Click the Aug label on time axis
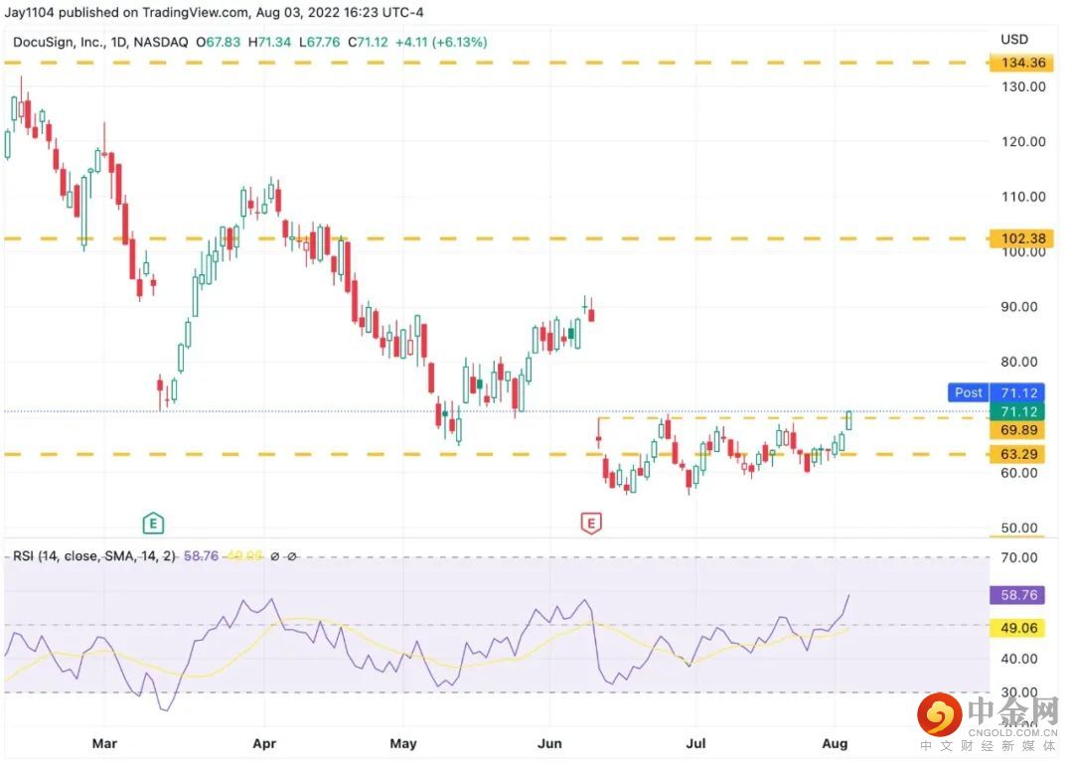Image resolution: width=1073 pixels, height=764 pixels. (835, 743)
